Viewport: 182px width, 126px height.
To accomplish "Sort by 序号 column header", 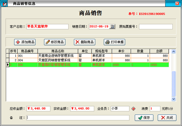I will [13, 51].
